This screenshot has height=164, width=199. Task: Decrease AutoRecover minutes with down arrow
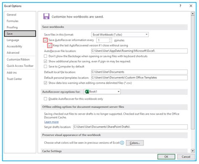110,41
